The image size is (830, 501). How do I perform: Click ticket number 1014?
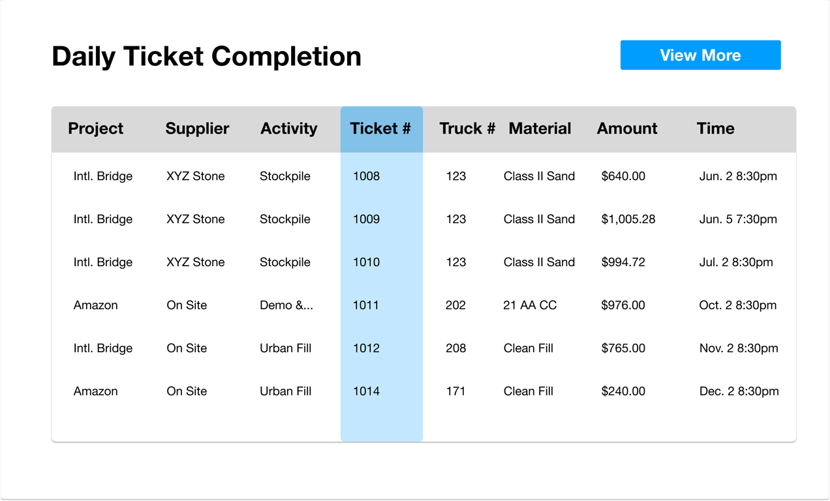click(366, 391)
